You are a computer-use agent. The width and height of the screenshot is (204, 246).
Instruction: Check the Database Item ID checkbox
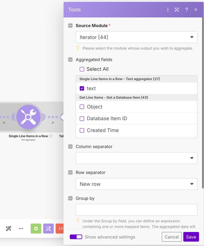[x=82, y=119]
